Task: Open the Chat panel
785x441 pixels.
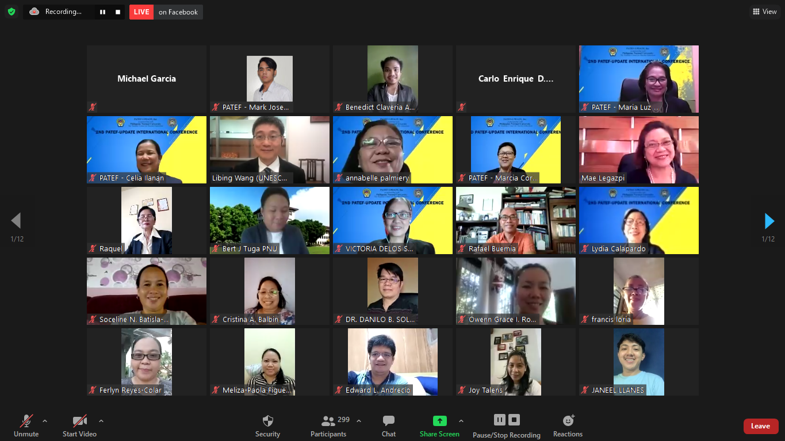Action: (389, 426)
